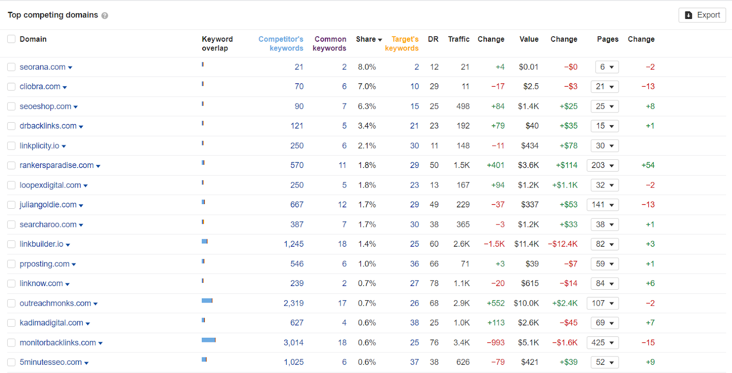This screenshot has width=732, height=373.
Task: Check the cliobra.com row checkbox
Action: [x=11, y=87]
